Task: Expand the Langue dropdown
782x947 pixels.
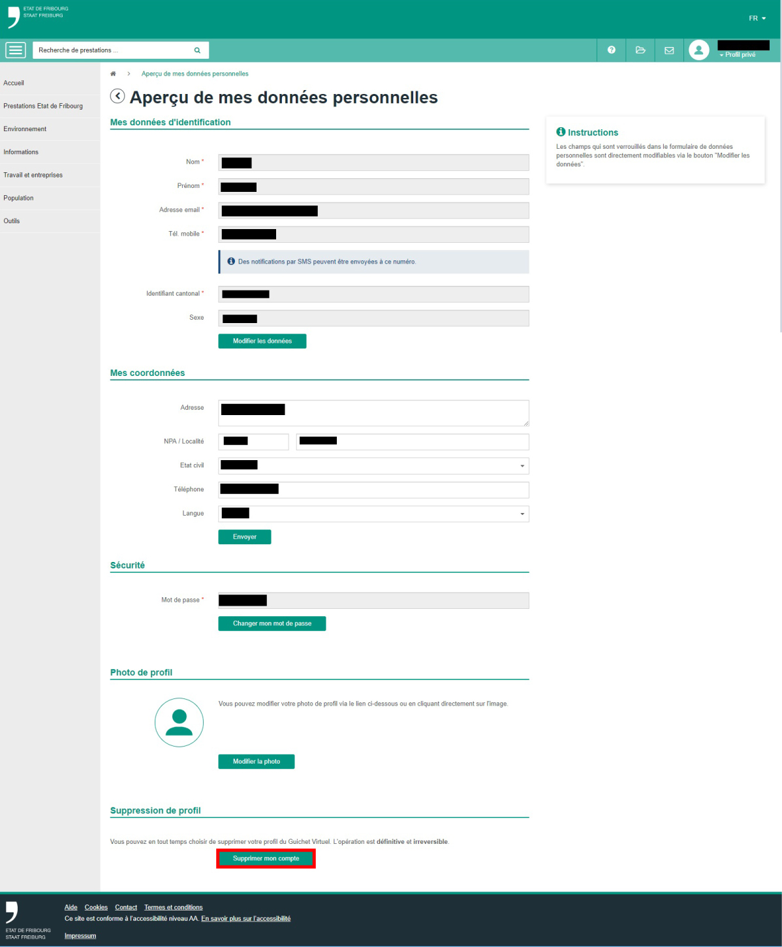Action: point(522,514)
